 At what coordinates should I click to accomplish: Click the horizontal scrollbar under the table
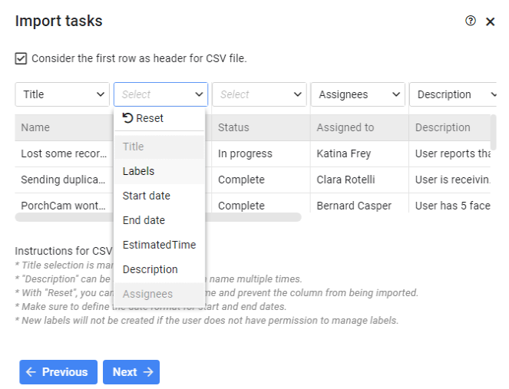pos(158,217)
